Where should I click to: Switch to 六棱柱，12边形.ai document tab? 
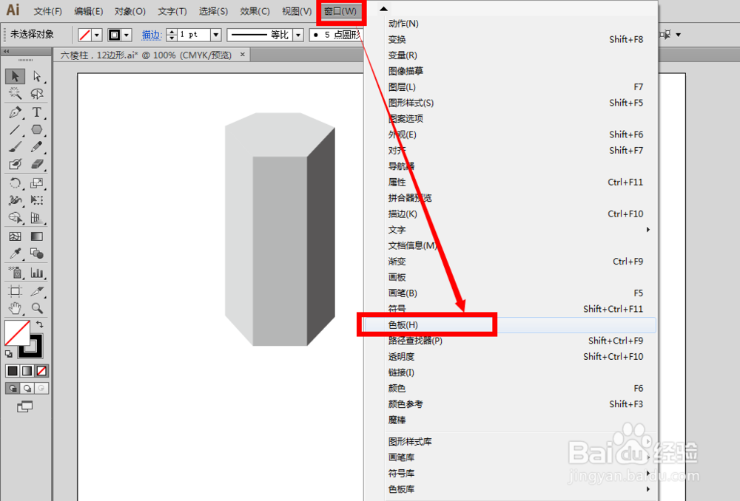[x=147, y=55]
